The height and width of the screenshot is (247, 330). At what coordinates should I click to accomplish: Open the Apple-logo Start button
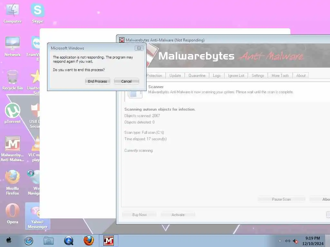[9, 241]
